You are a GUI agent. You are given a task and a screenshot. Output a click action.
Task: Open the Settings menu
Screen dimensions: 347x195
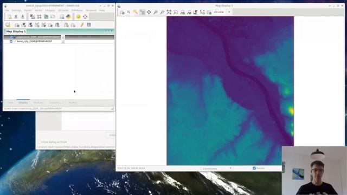(16, 10)
